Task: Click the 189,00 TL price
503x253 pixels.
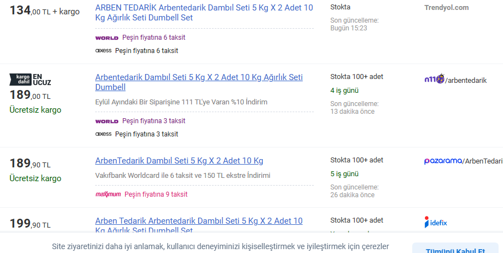Action: pos(30,95)
